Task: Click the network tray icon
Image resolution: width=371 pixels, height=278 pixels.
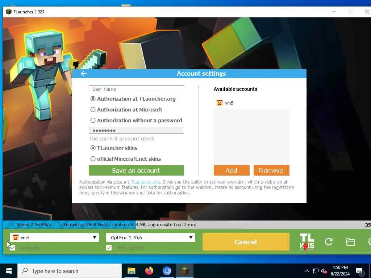Action: [x=316, y=271]
